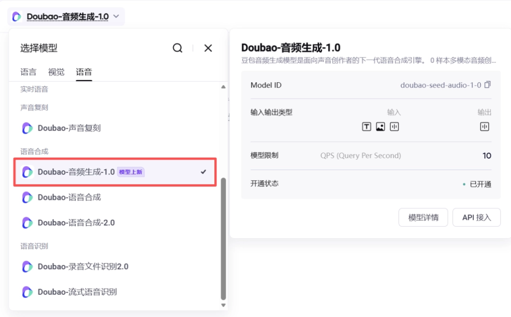The height and width of the screenshot is (317, 511).
Task: Click the 实时语音 category heading
Action: (34, 89)
